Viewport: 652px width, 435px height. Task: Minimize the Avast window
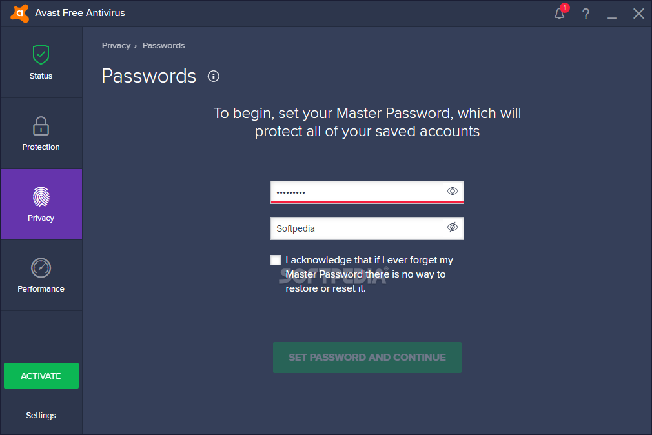(x=613, y=14)
